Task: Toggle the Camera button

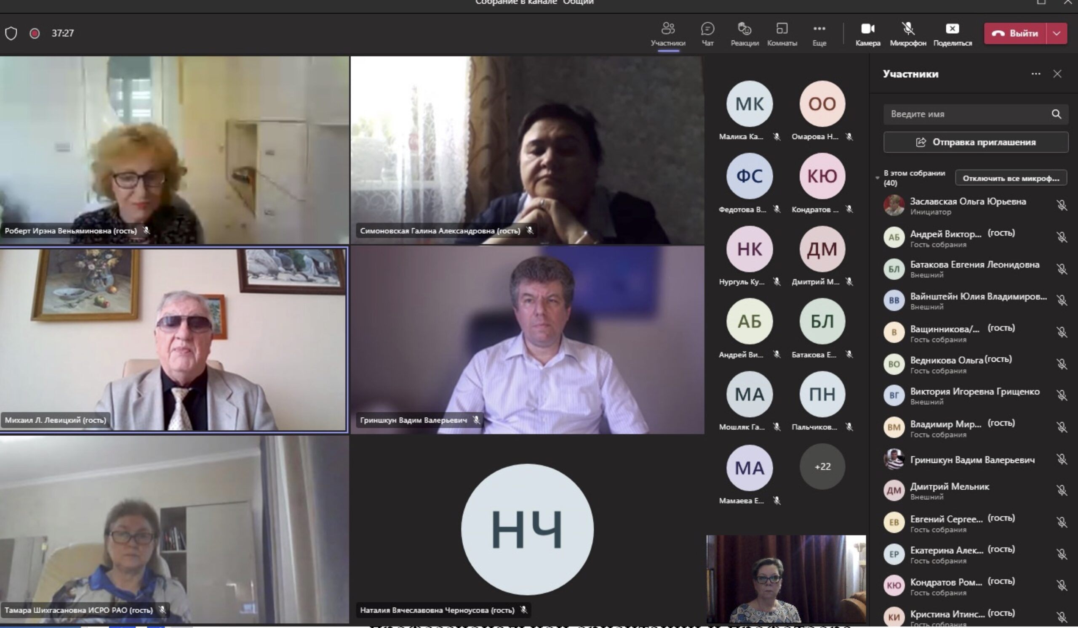Action: [x=867, y=29]
